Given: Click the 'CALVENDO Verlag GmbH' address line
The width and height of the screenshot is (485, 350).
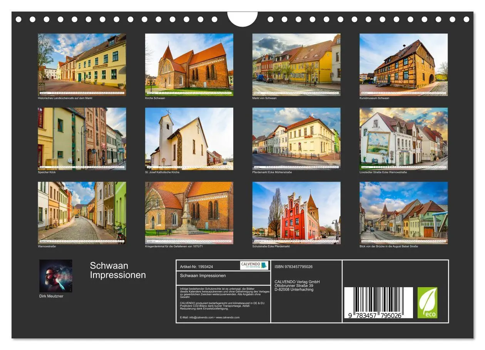Looking at the screenshot, I should click(x=297, y=282).
